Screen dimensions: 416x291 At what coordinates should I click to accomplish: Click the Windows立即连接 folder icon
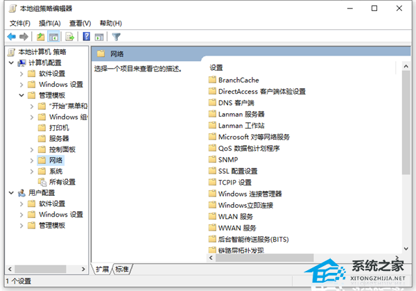[x=212, y=205]
